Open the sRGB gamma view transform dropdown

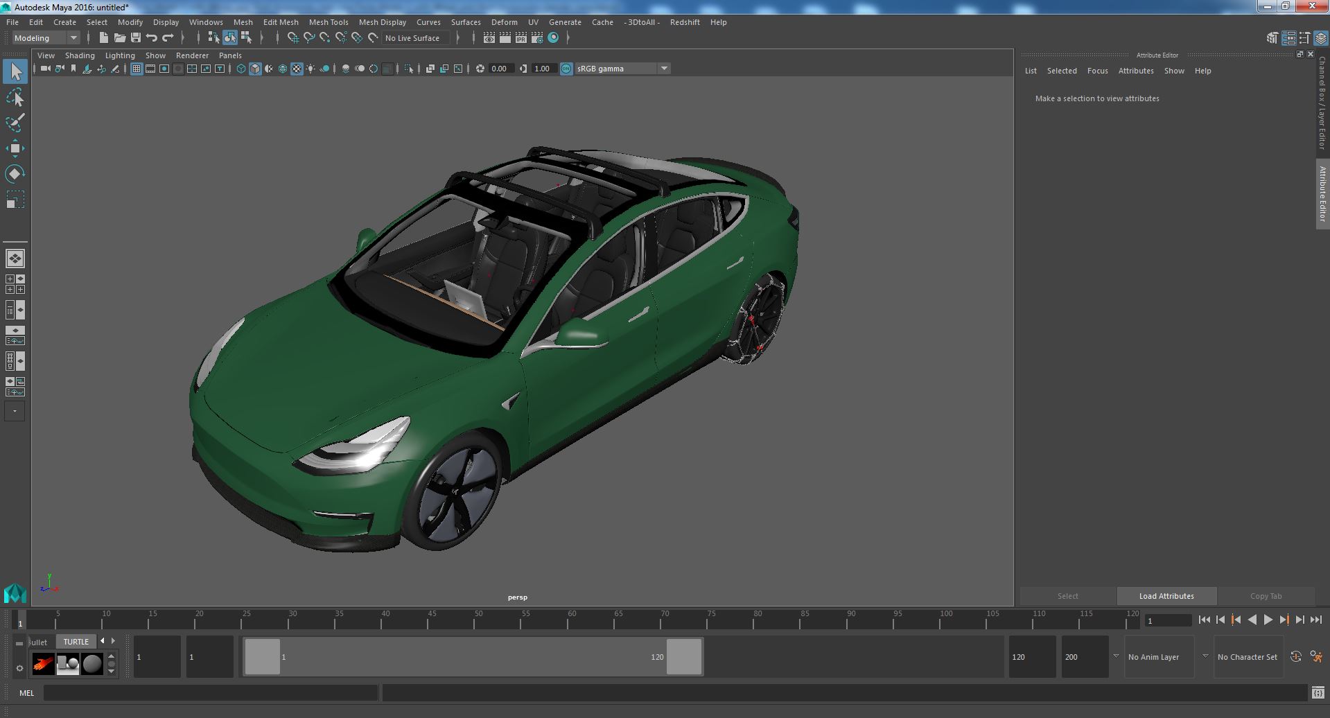[622, 69]
